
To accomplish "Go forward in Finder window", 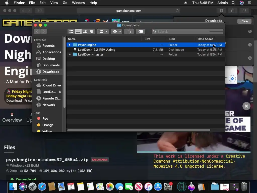I will click(43, 31).
